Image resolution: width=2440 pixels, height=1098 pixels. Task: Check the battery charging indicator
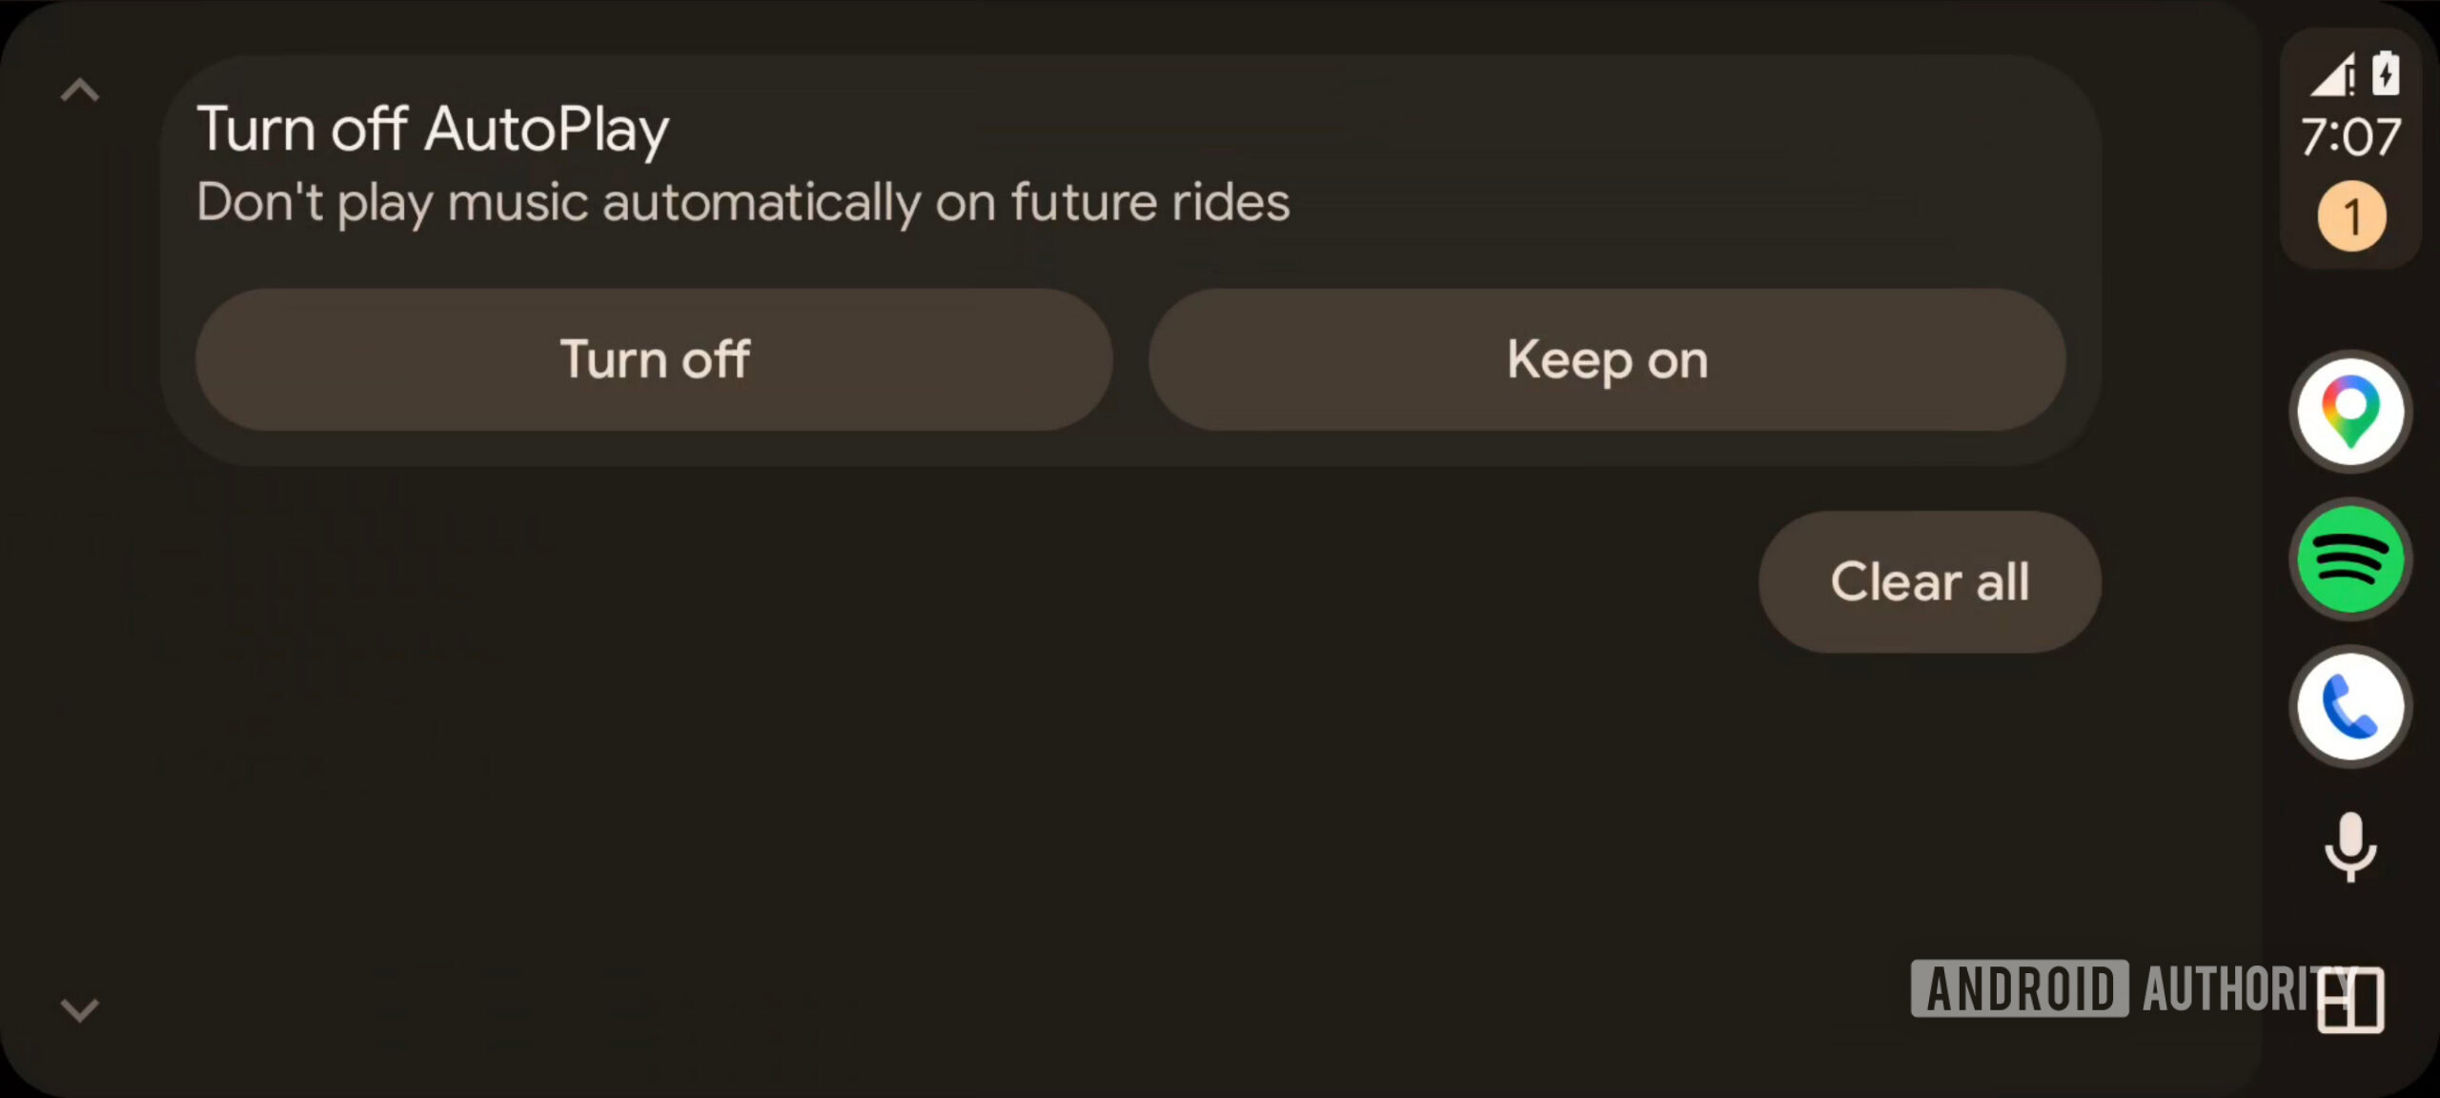(2385, 73)
